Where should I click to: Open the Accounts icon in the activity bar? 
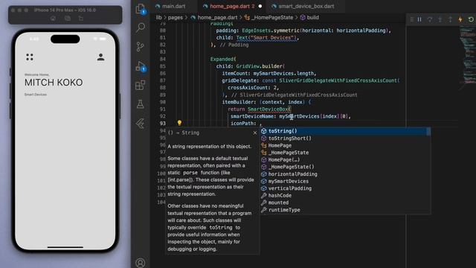coord(141,263)
